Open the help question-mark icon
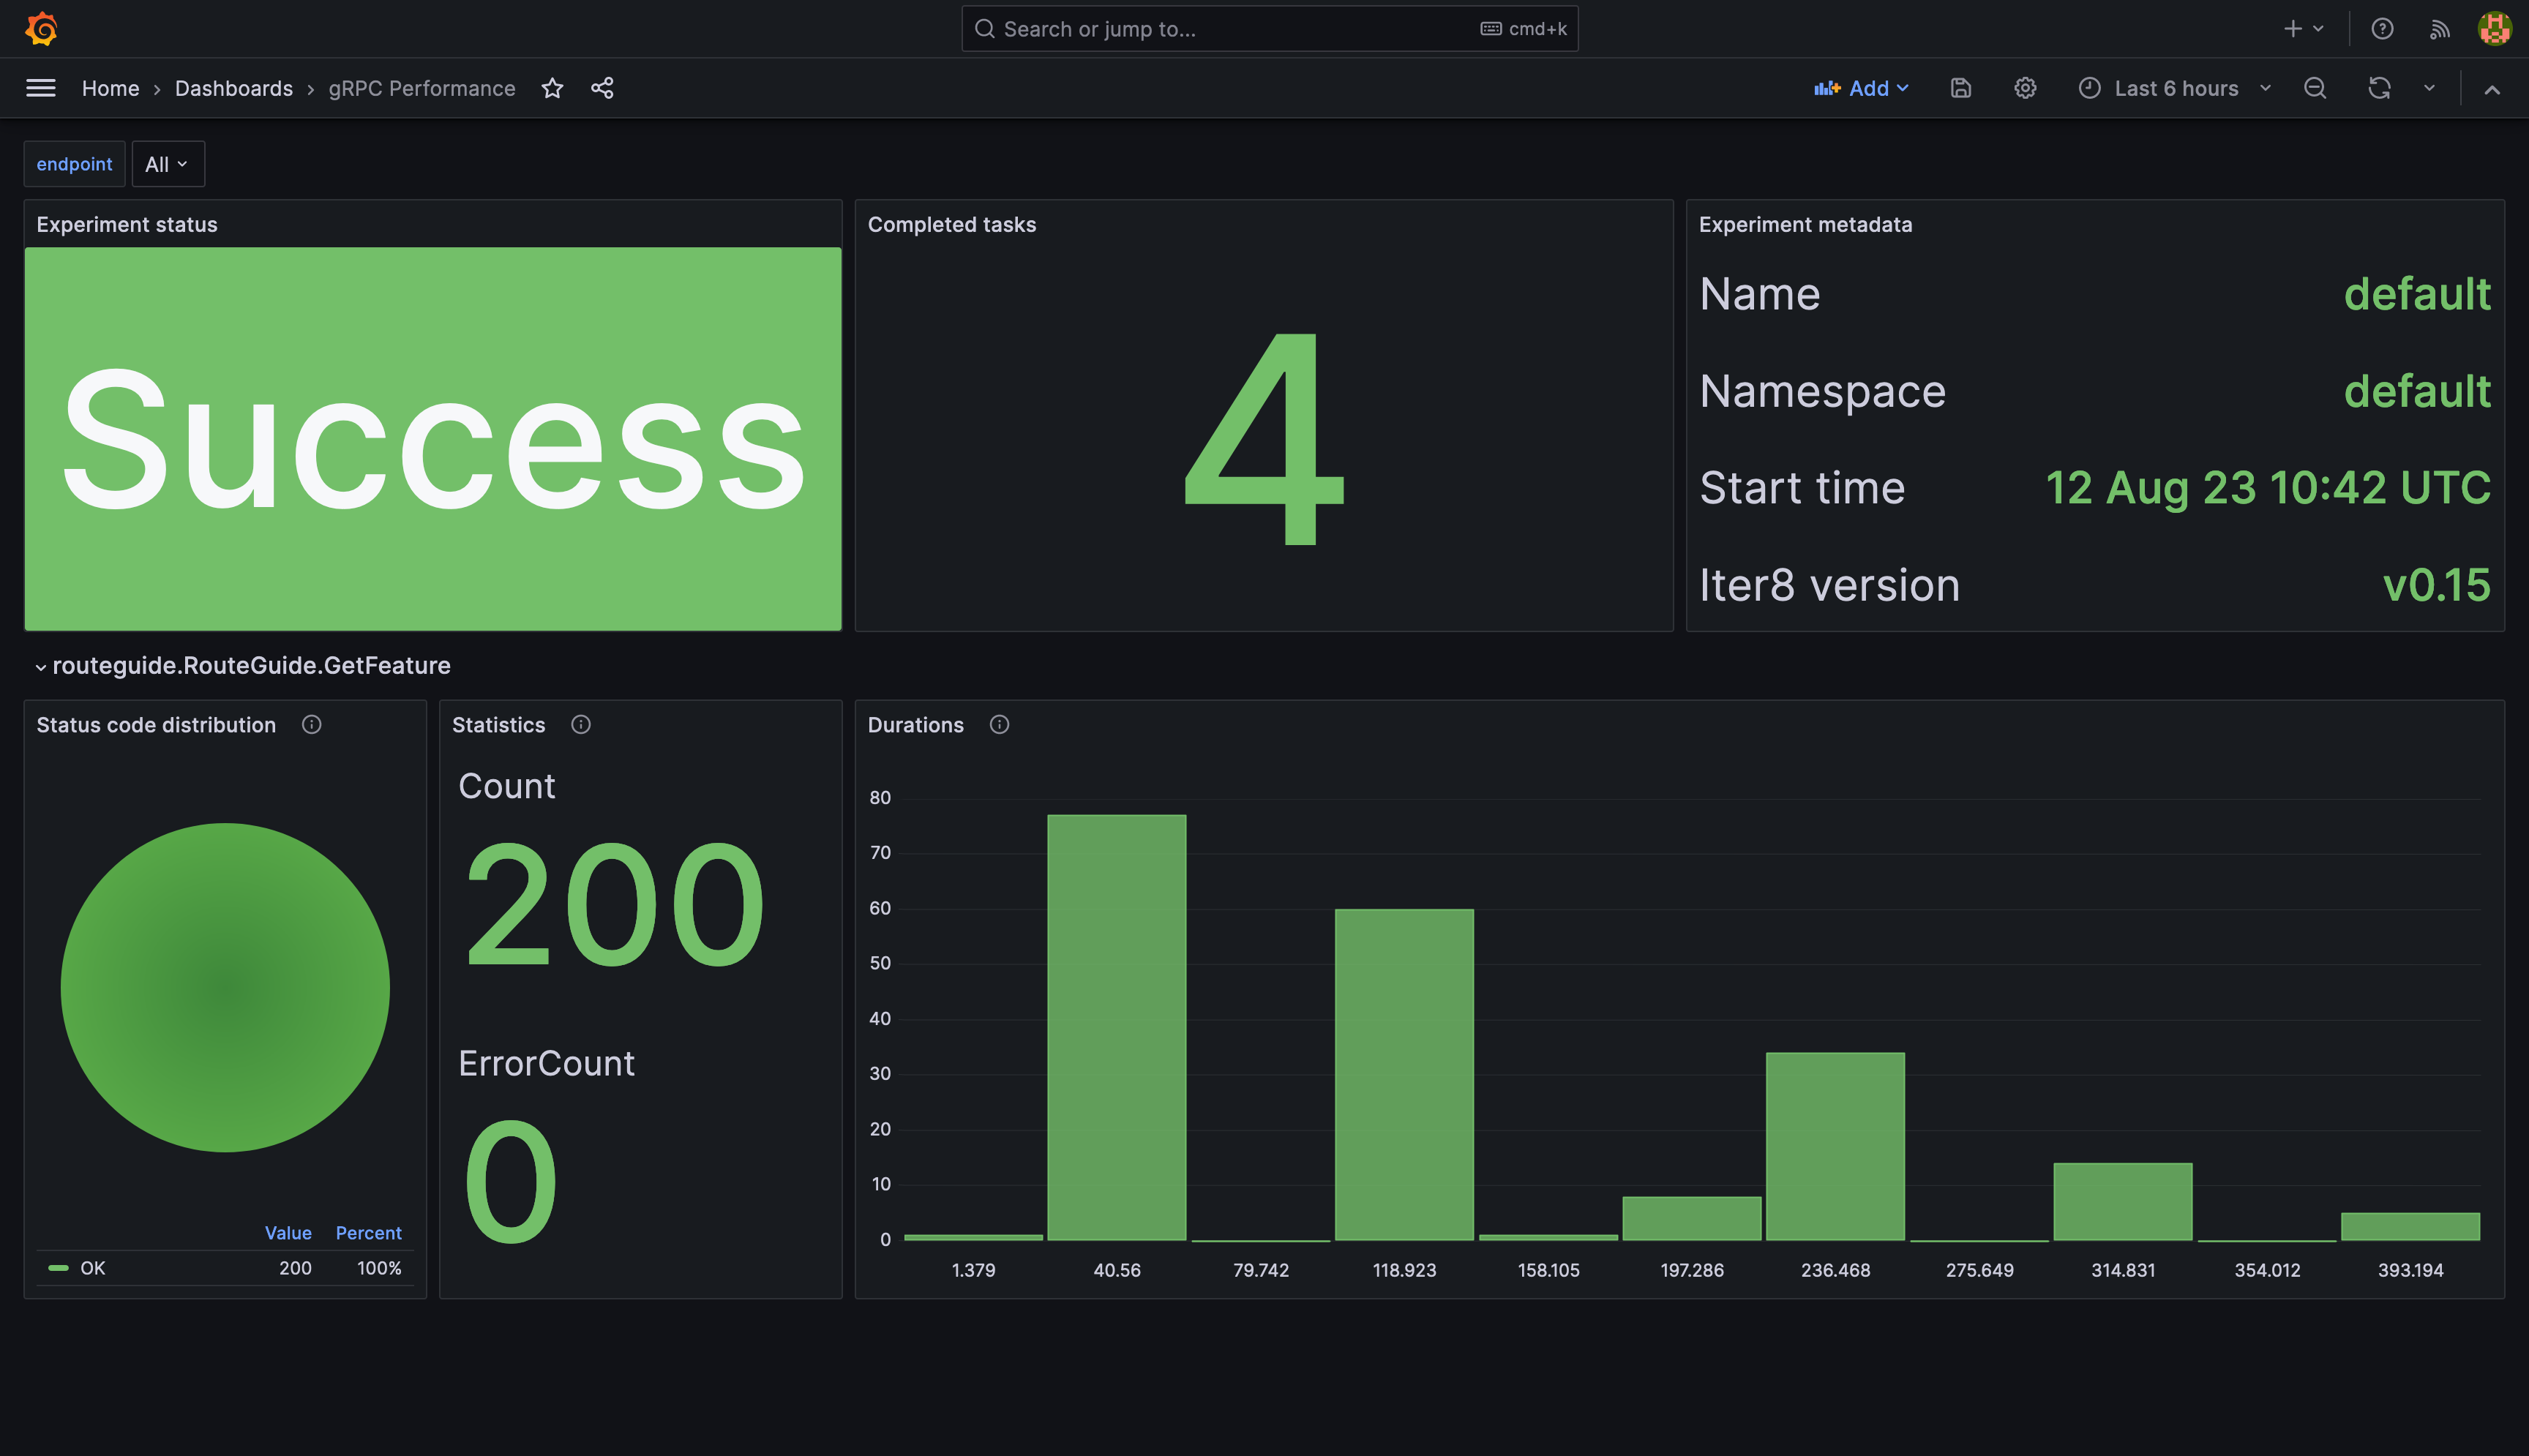Screen dimensions: 2529x1456 (x=2382, y=29)
